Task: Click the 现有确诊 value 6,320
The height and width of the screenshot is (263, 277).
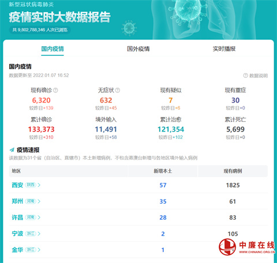Action: click(41, 100)
